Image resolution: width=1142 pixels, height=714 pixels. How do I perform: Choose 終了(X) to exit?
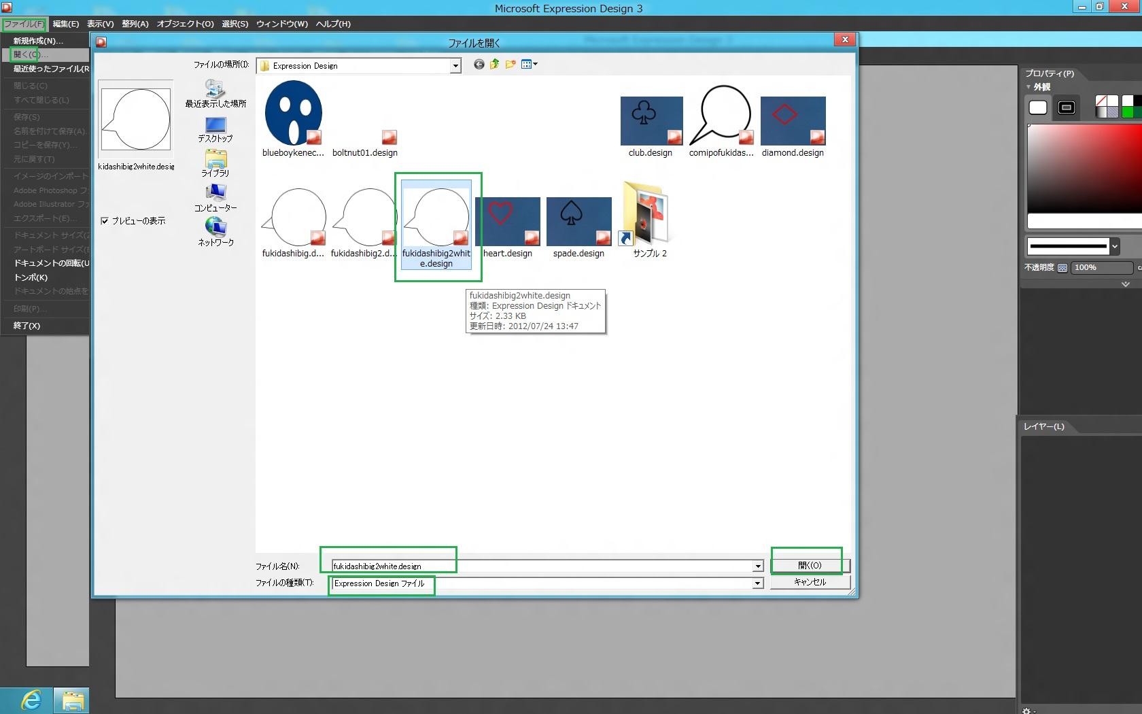coord(46,326)
